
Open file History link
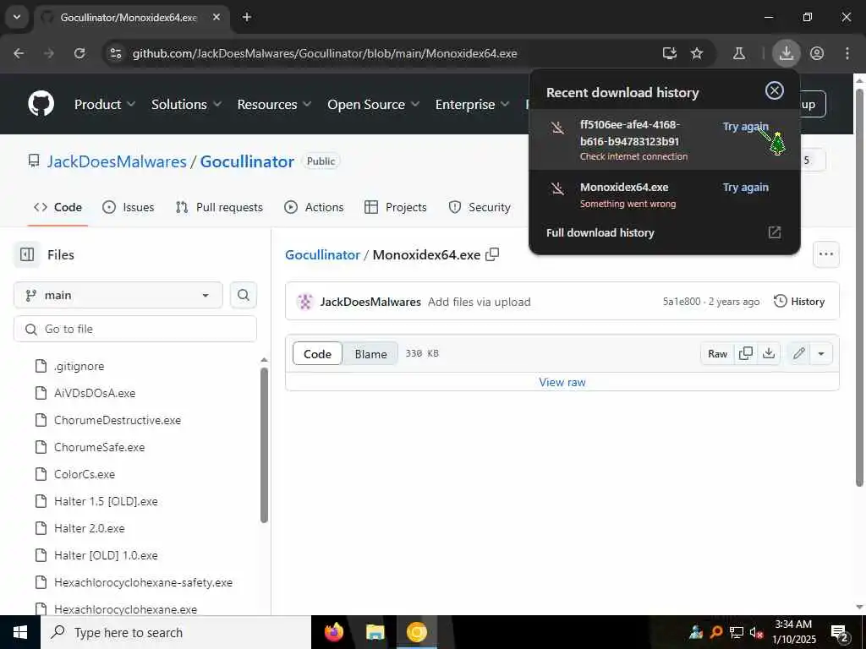[x=799, y=302]
